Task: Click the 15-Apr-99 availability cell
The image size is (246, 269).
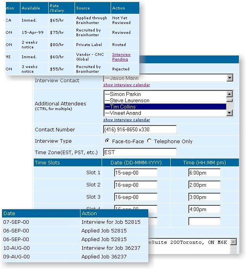Action: tap(34, 32)
